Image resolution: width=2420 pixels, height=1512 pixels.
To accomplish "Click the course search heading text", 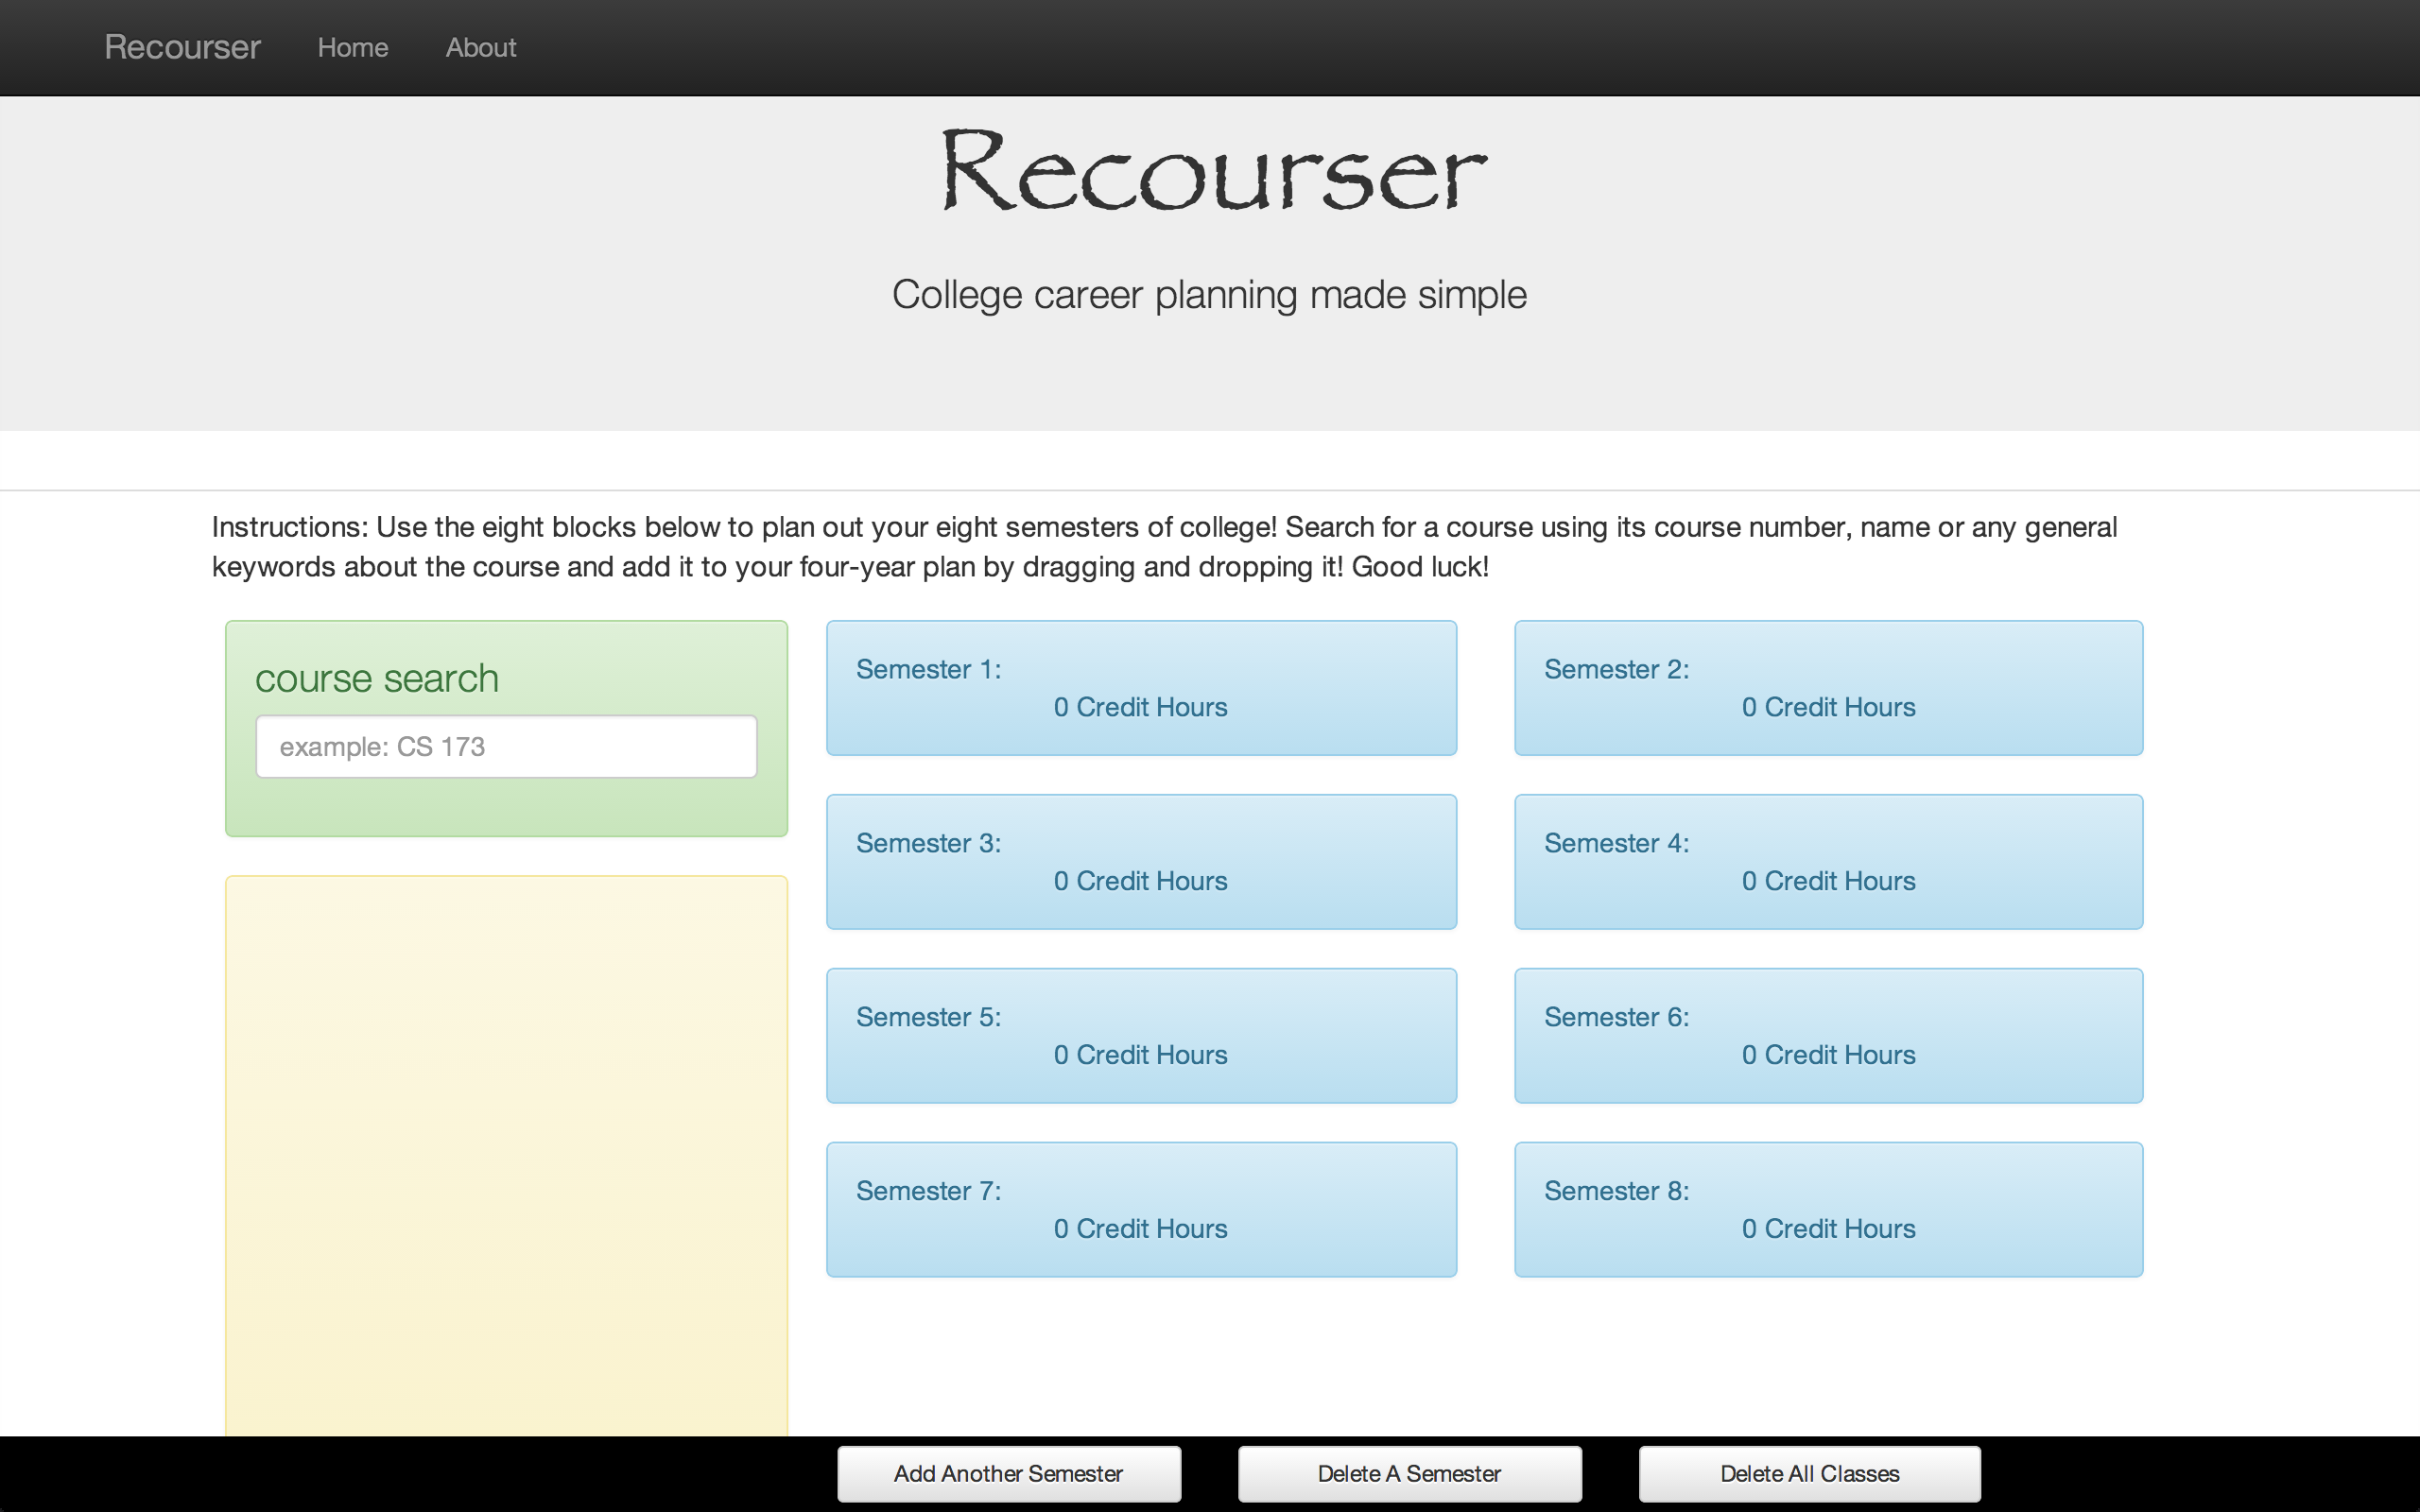I will click(x=376, y=678).
